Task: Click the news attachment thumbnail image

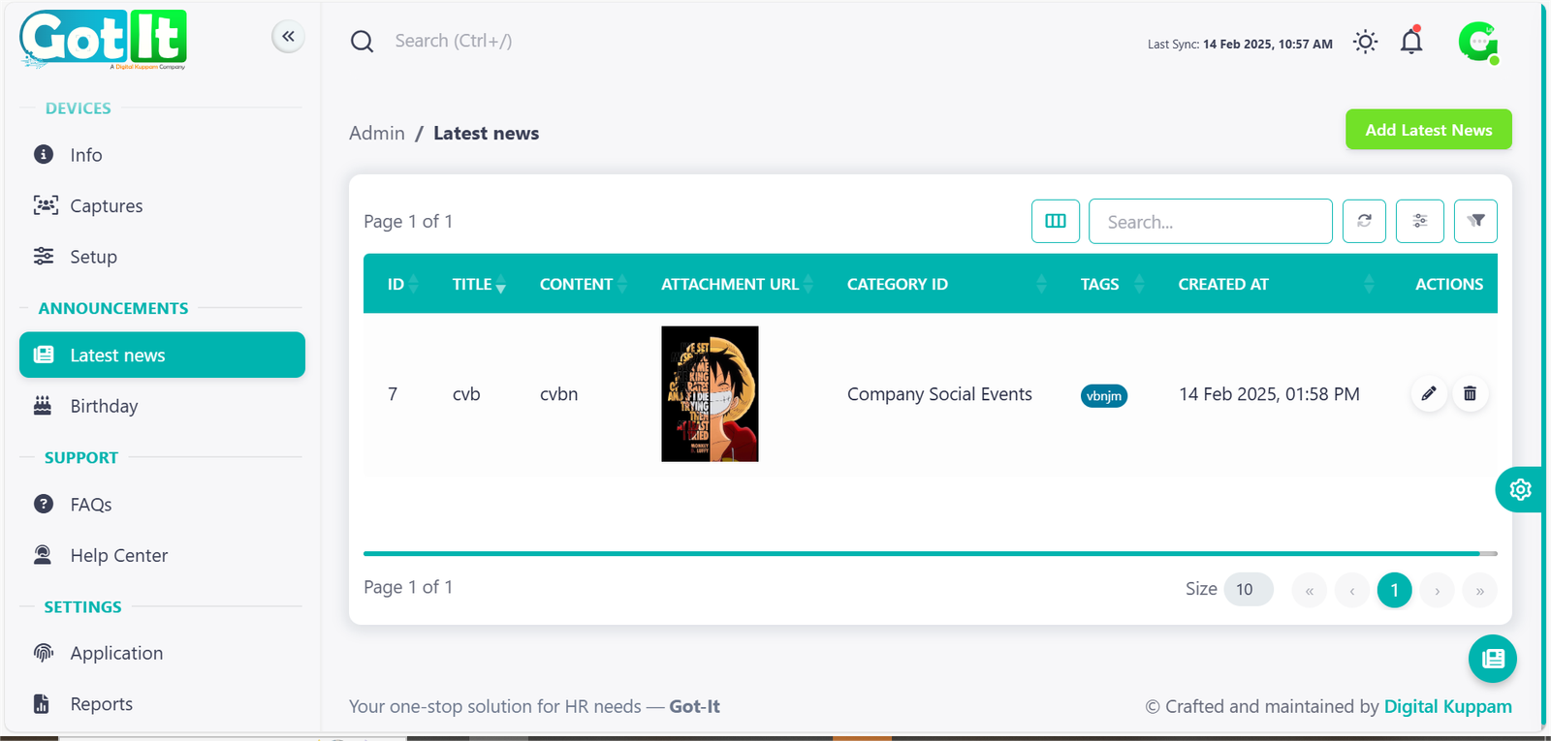Action: pos(710,393)
